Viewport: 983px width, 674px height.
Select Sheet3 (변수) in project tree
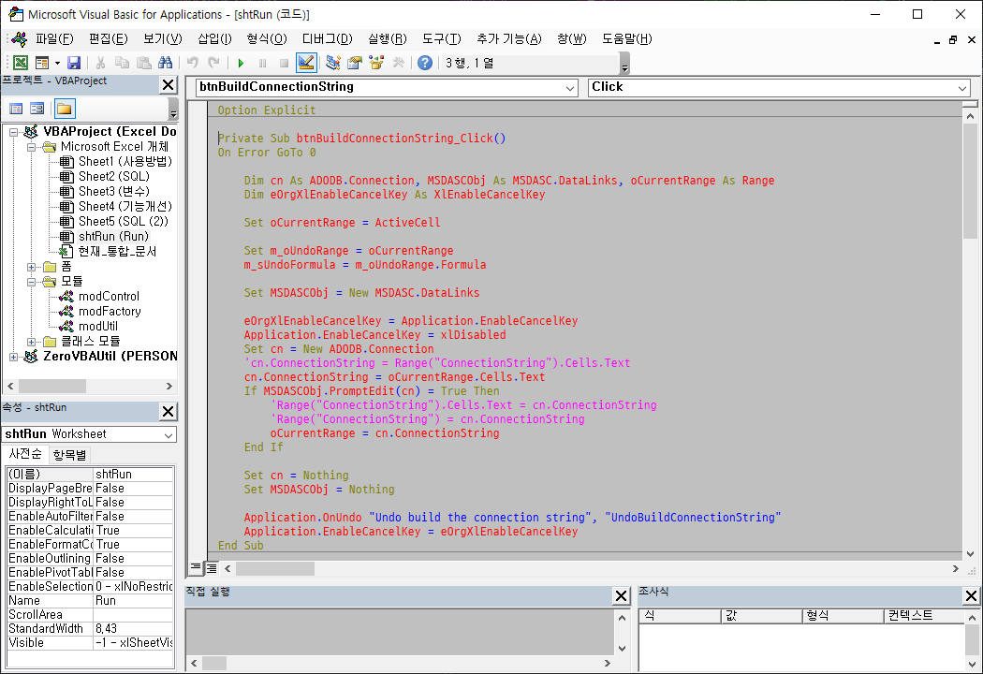click(113, 191)
